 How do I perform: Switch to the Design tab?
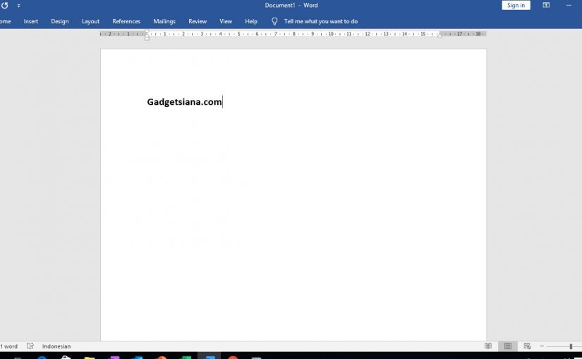(x=60, y=22)
